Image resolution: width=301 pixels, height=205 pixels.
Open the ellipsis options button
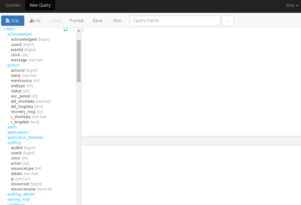pyautogui.click(x=227, y=21)
